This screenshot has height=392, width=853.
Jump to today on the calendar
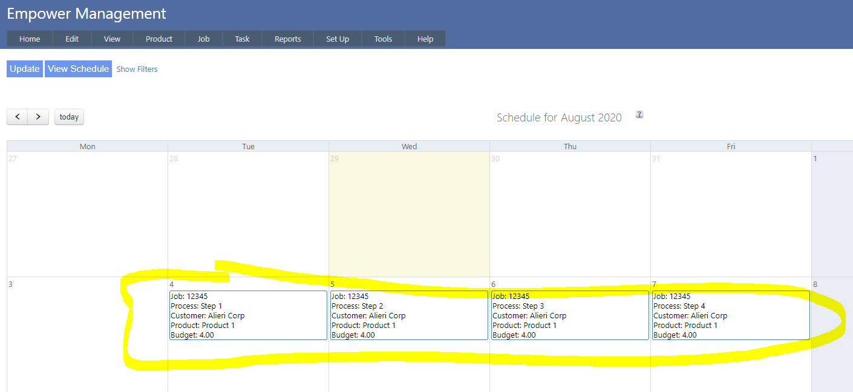tap(69, 117)
